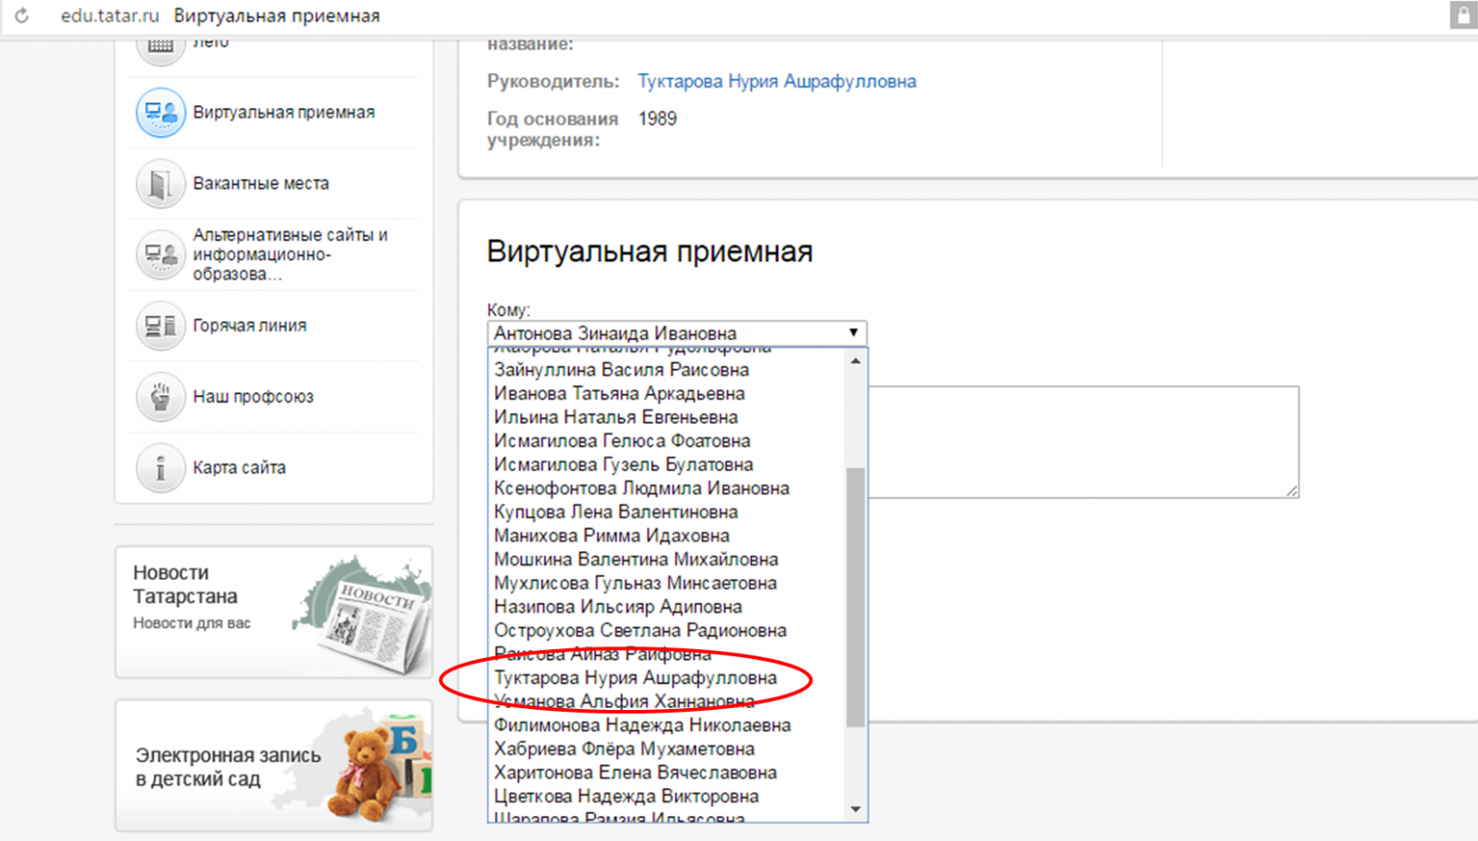The width and height of the screenshot is (1478, 841).
Task: Click inside the message text area
Action: [x=1083, y=441]
